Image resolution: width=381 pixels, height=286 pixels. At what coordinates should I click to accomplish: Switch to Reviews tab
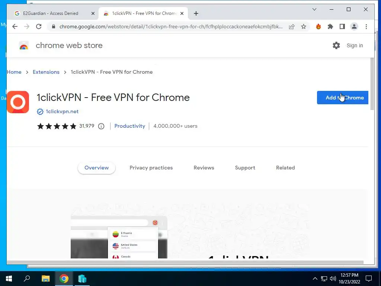tap(204, 168)
